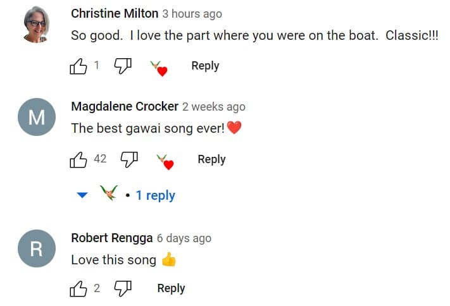Open Magdalene Crocker's M avatar
Screen dimensions: 450x306
pyautogui.click(x=37, y=117)
